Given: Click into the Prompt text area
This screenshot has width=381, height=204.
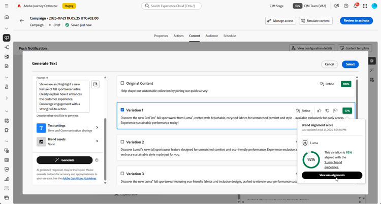Looking at the screenshot, I should click(x=63, y=96).
